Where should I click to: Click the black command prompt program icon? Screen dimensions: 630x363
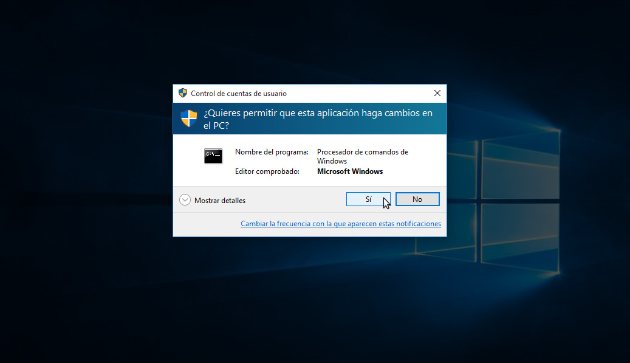(213, 156)
